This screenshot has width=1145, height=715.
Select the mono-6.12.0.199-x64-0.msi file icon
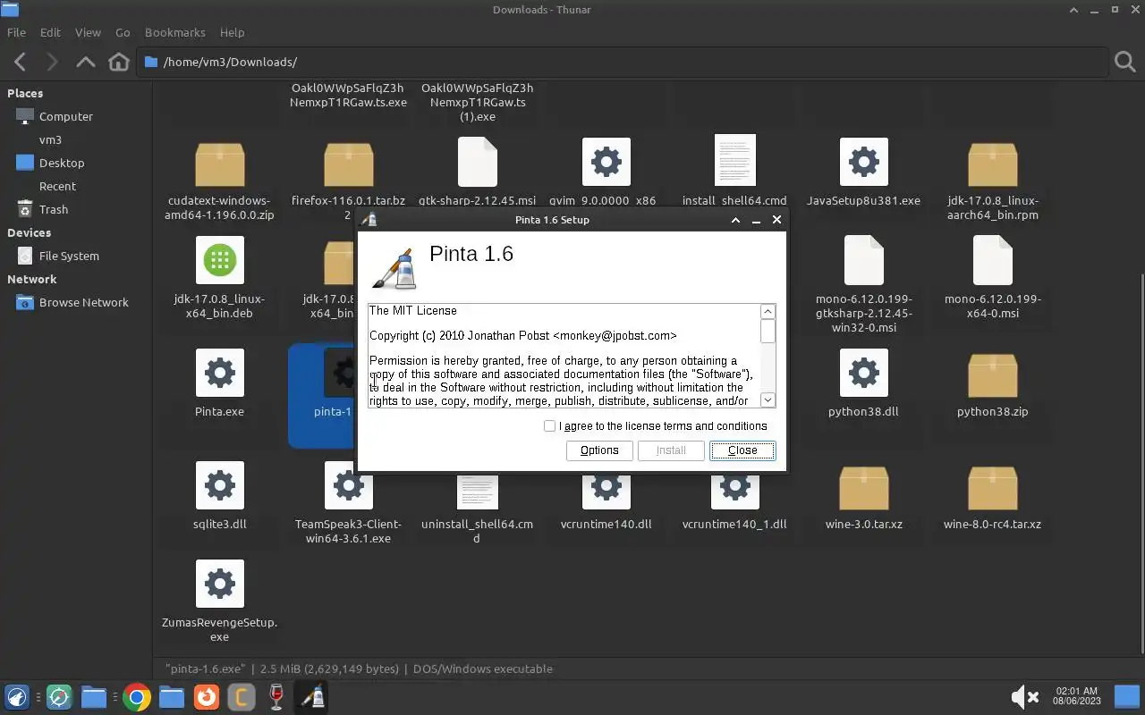tap(992, 260)
